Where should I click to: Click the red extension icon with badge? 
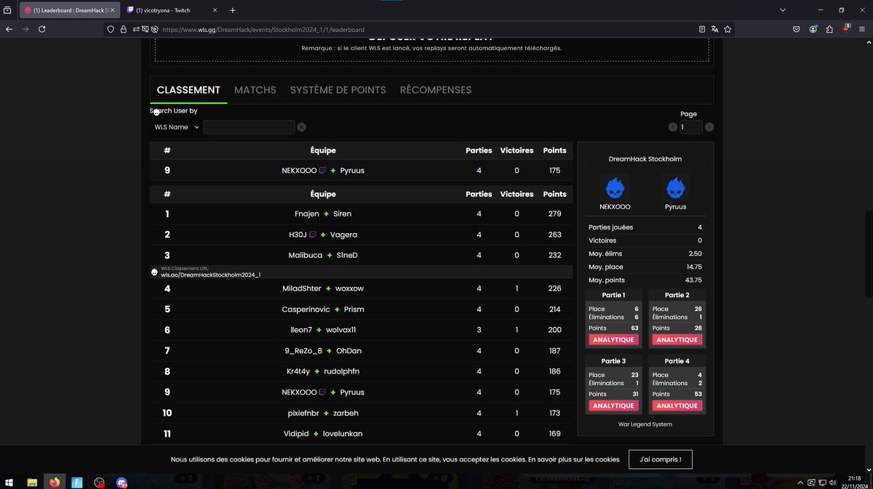click(x=846, y=28)
